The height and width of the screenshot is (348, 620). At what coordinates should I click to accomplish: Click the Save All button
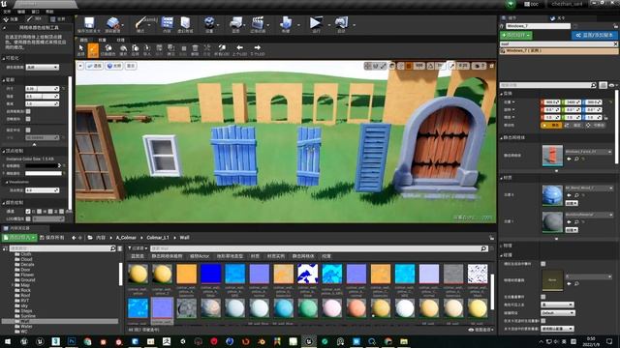pyautogui.click(x=52, y=238)
